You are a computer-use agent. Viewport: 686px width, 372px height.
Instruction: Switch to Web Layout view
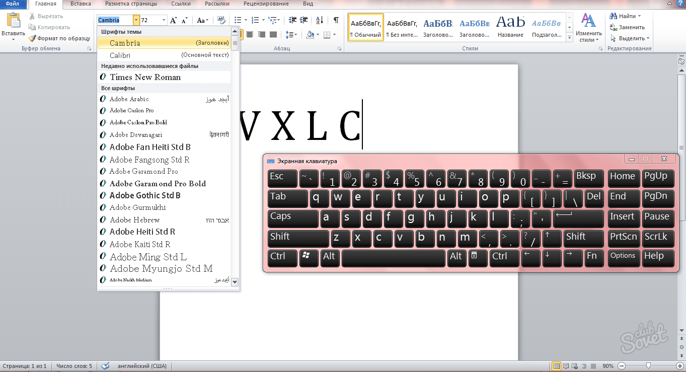click(575, 366)
